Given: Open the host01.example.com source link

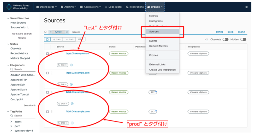Looking at the screenshot, I should (78, 53).
